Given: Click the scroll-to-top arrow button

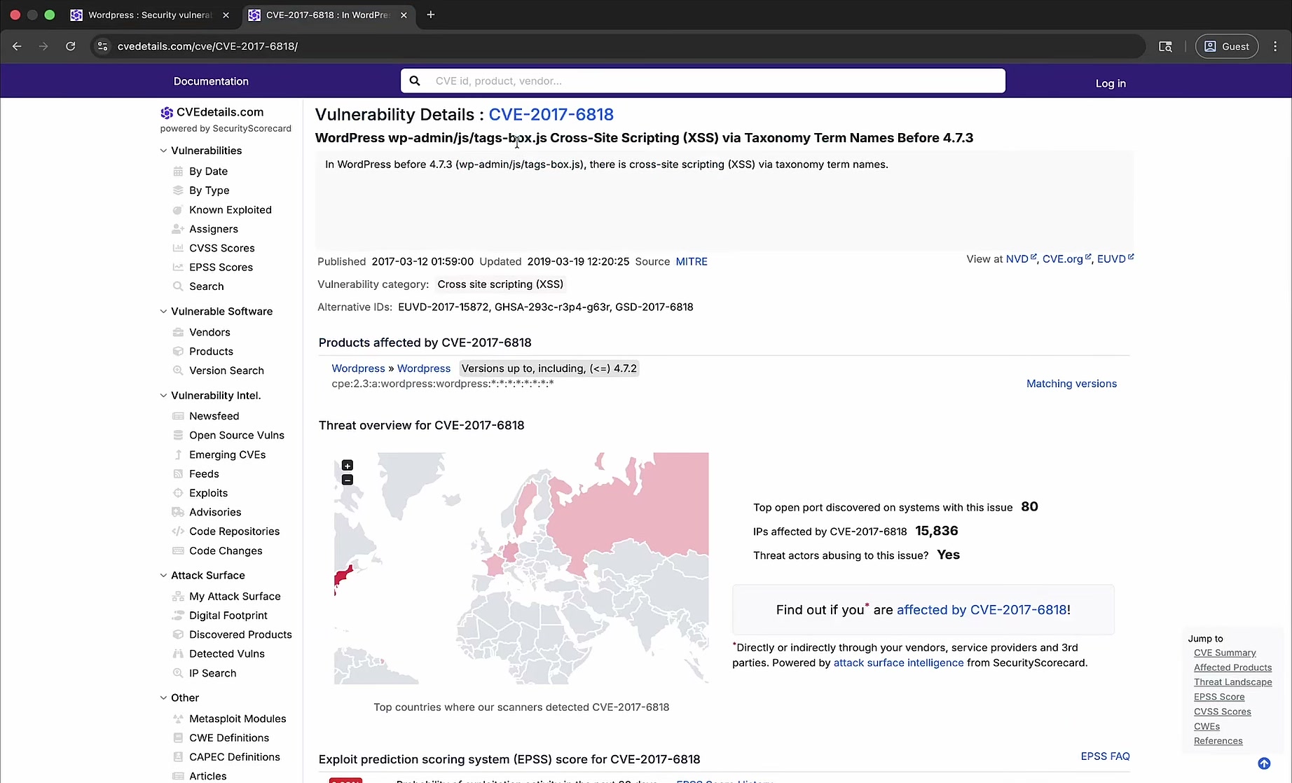Looking at the screenshot, I should coord(1264,763).
